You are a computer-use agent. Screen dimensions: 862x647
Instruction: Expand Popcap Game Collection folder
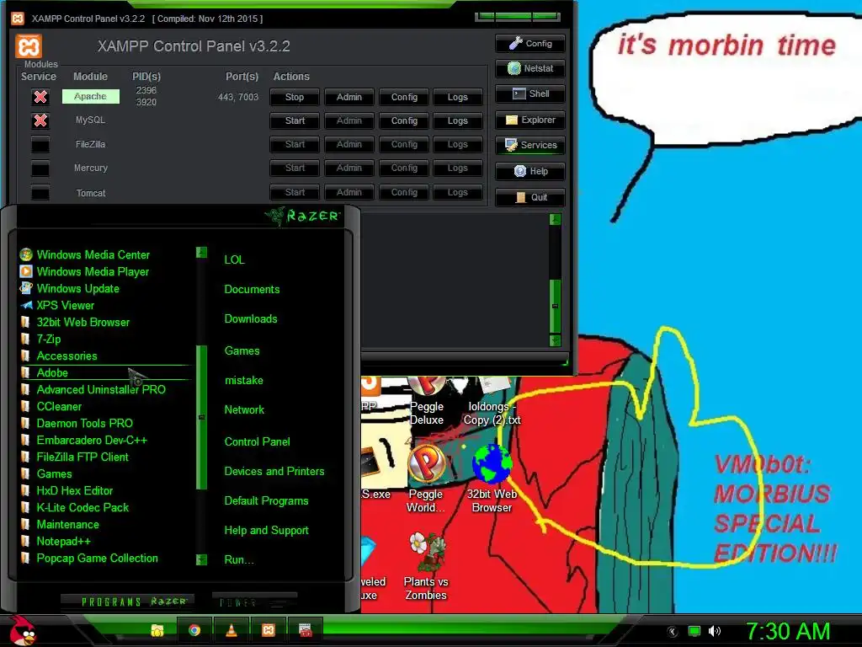[97, 559]
